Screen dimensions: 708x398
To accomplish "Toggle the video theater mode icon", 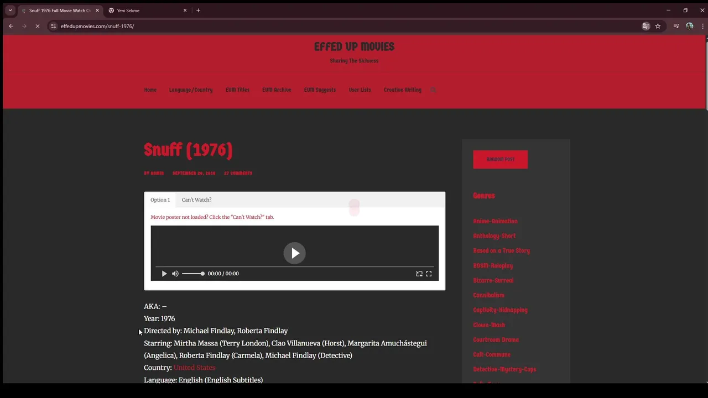I will pyautogui.click(x=419, y=274).
